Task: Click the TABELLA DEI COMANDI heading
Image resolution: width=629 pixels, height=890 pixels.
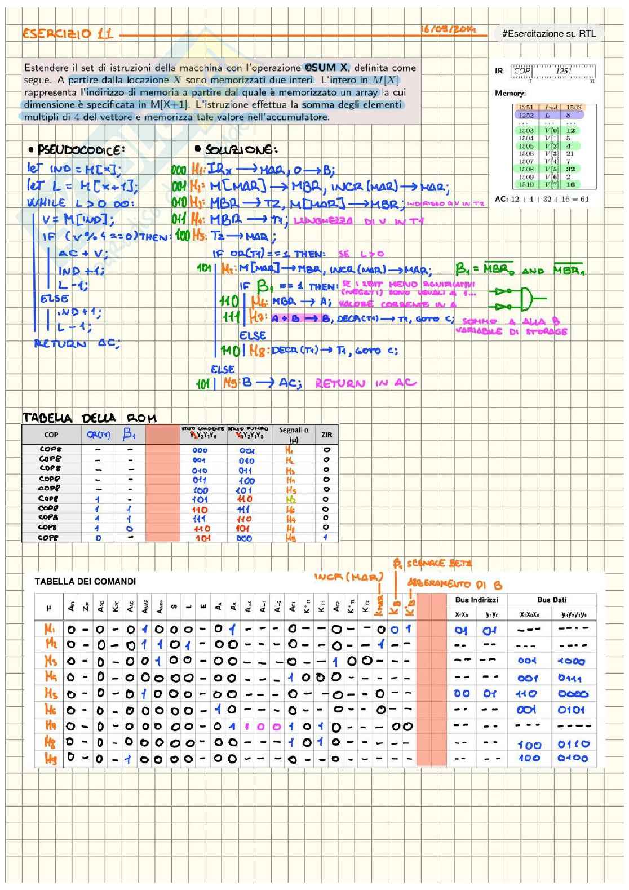Action: pos(85,581)
